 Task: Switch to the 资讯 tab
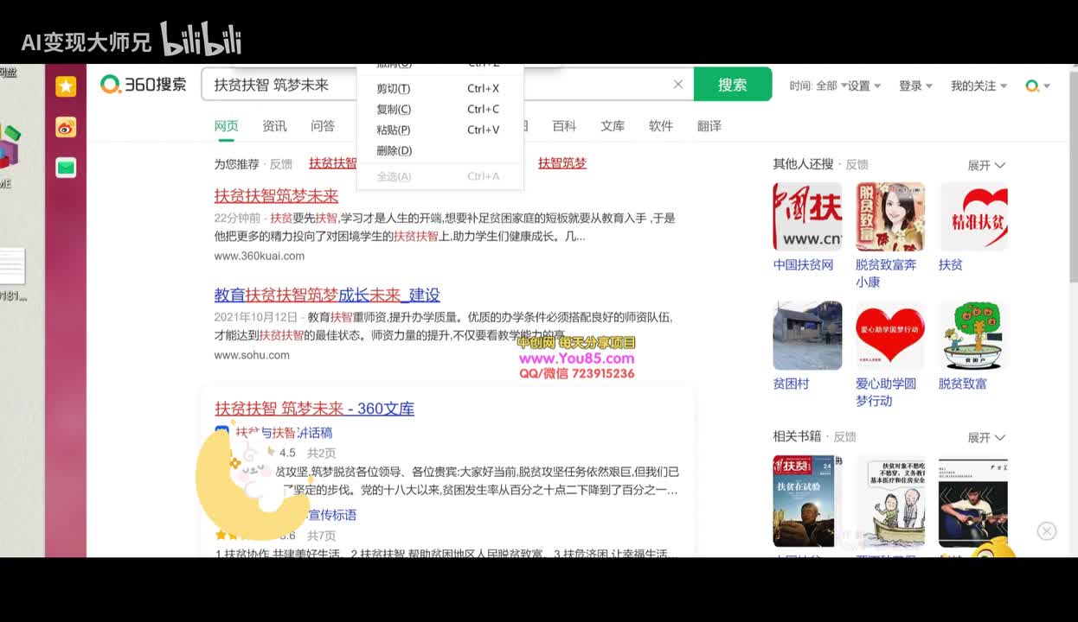pyautogui.click(x=274, y=126)
